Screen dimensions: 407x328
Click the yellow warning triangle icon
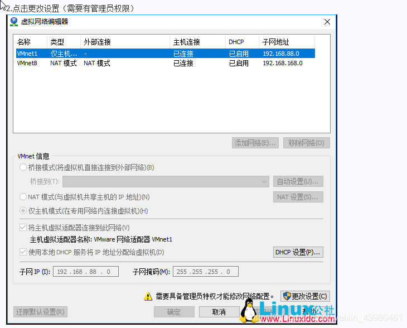click(x=148, y=296)
